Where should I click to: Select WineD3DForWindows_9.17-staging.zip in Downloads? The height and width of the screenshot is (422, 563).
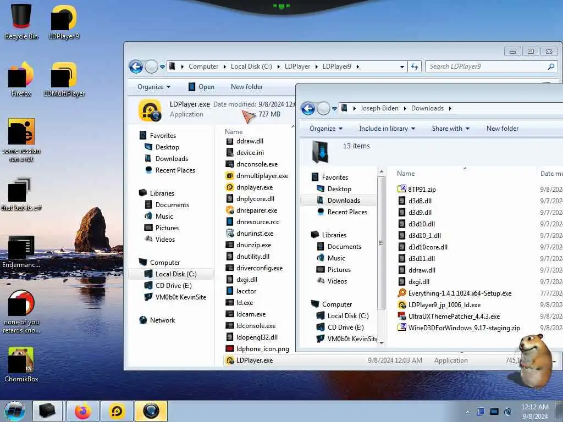[459, 327]
